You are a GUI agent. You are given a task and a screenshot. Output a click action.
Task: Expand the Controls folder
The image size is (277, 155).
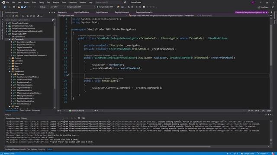pos(9,58)
